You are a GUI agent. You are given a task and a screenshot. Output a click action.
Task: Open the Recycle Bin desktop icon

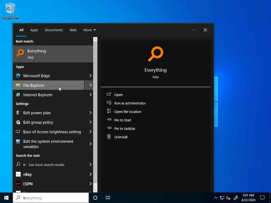click(10, 11)
